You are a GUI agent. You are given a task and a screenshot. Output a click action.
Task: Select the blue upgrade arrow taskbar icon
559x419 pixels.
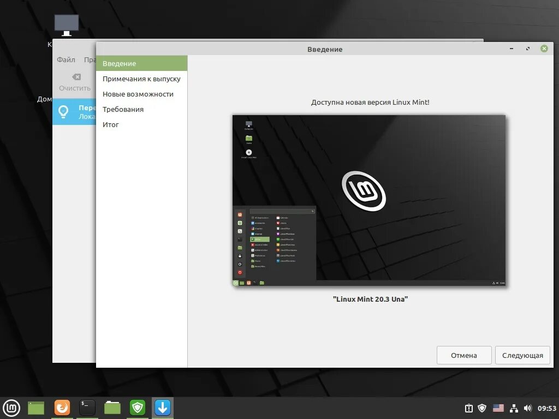point(162,408)
